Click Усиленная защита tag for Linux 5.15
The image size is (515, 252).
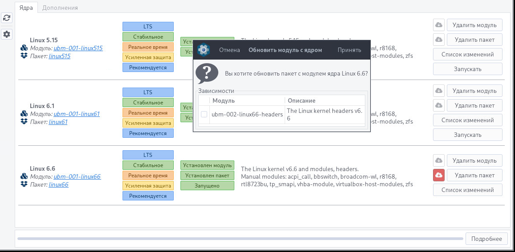coord(148,57)
